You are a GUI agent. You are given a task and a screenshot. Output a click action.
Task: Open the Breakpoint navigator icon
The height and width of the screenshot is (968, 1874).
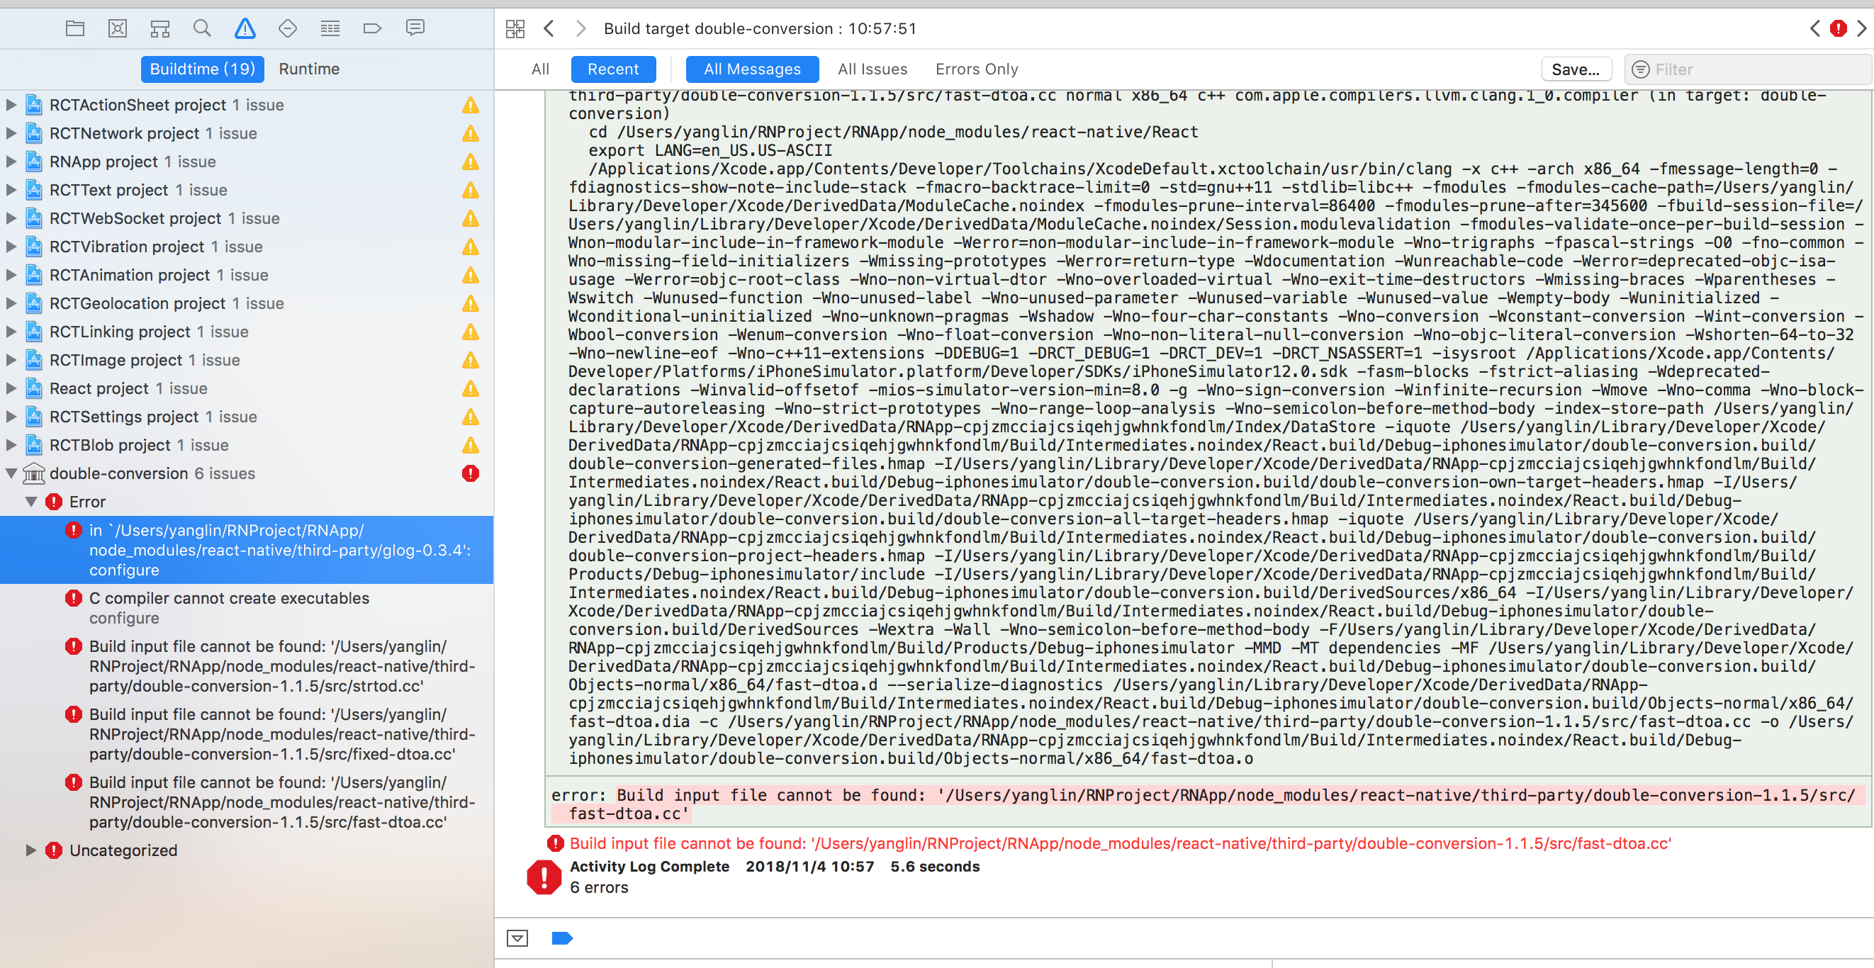[371, 29]
